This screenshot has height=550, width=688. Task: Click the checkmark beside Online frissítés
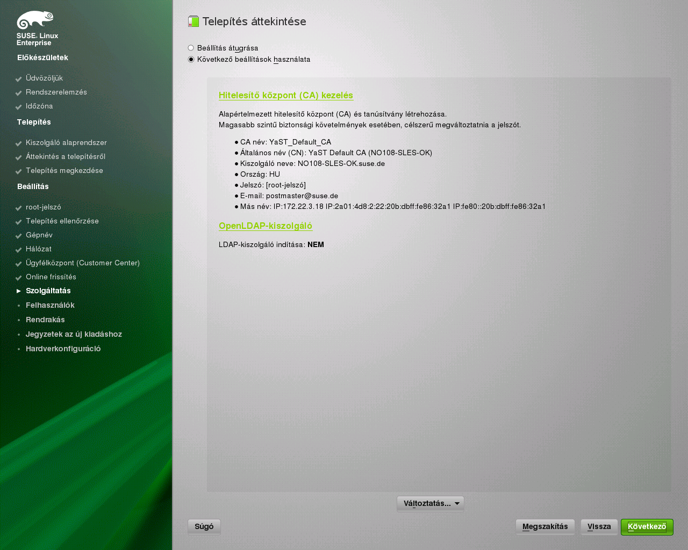[19, 278]
